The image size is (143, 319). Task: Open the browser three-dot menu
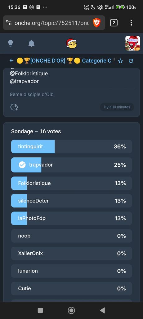coord(131,23)
